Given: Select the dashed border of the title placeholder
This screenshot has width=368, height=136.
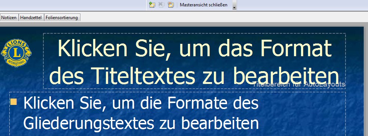Looking at the screenshot, I should (194, 33).
